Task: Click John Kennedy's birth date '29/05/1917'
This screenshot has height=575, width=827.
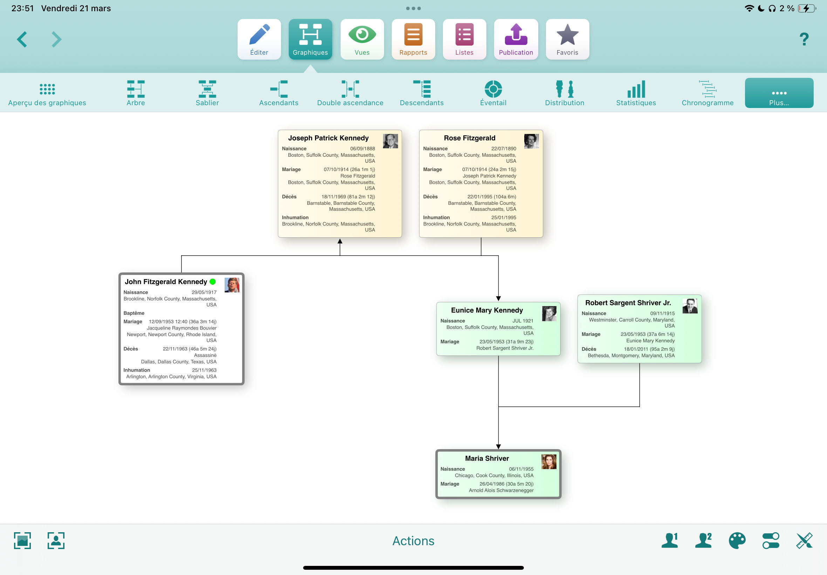Action: click(204, 292)
